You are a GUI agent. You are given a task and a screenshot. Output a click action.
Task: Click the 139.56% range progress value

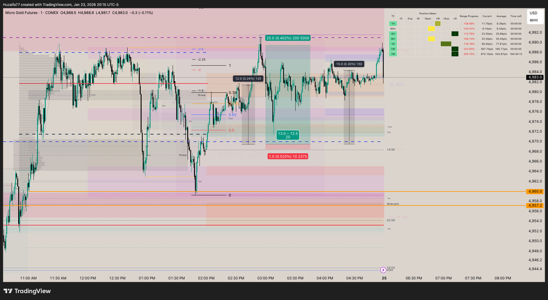click(x=469, y=24)
